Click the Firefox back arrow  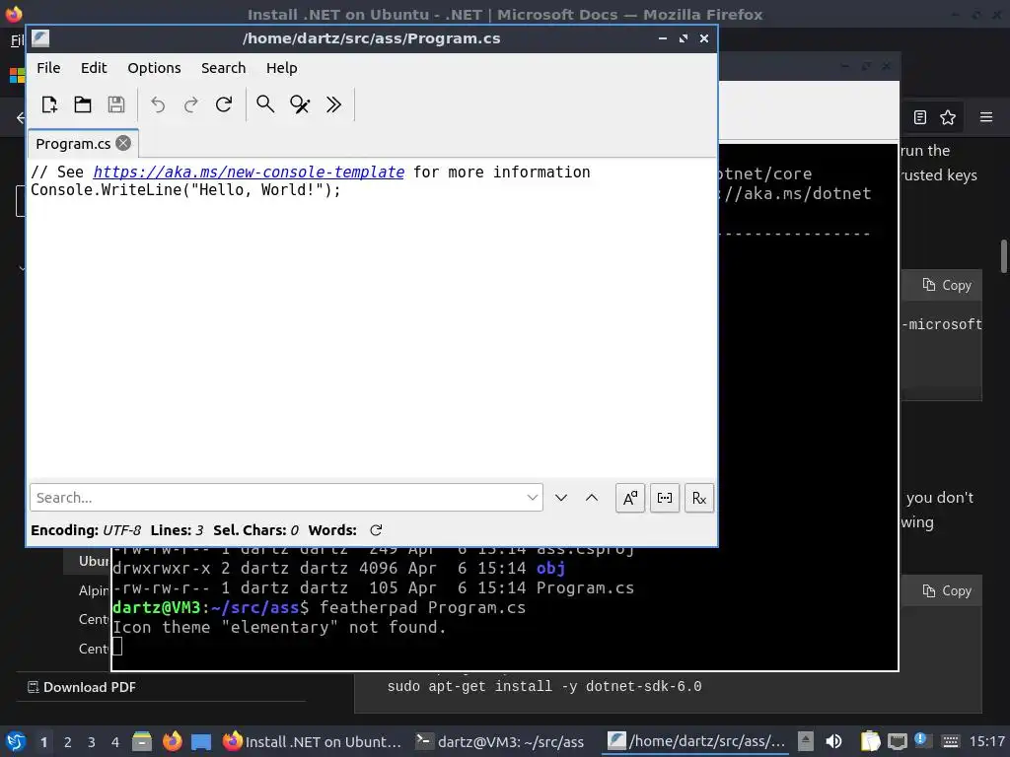[21, 117]
